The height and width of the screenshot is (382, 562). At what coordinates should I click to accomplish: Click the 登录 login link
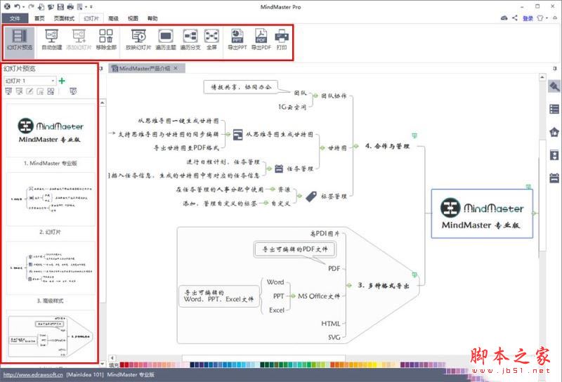pos(528,18)
